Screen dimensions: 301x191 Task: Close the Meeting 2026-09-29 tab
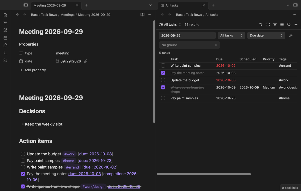point(77,5)
